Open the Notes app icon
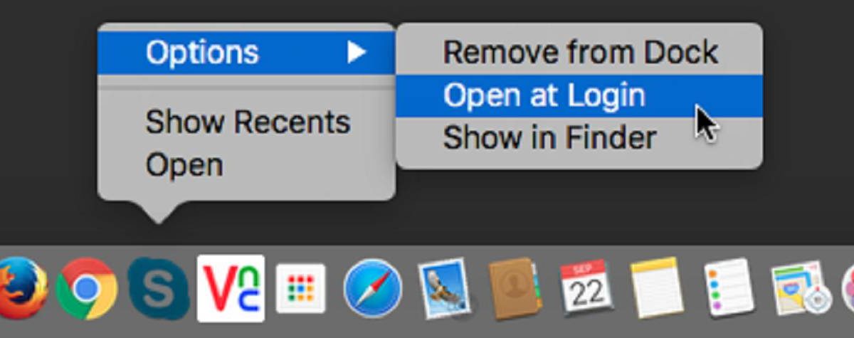 tap(657, 288)
